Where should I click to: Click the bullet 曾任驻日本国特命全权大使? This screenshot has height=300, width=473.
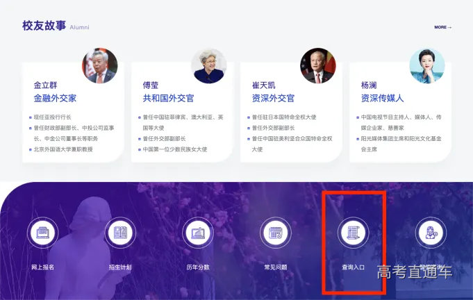click(284, 117)
